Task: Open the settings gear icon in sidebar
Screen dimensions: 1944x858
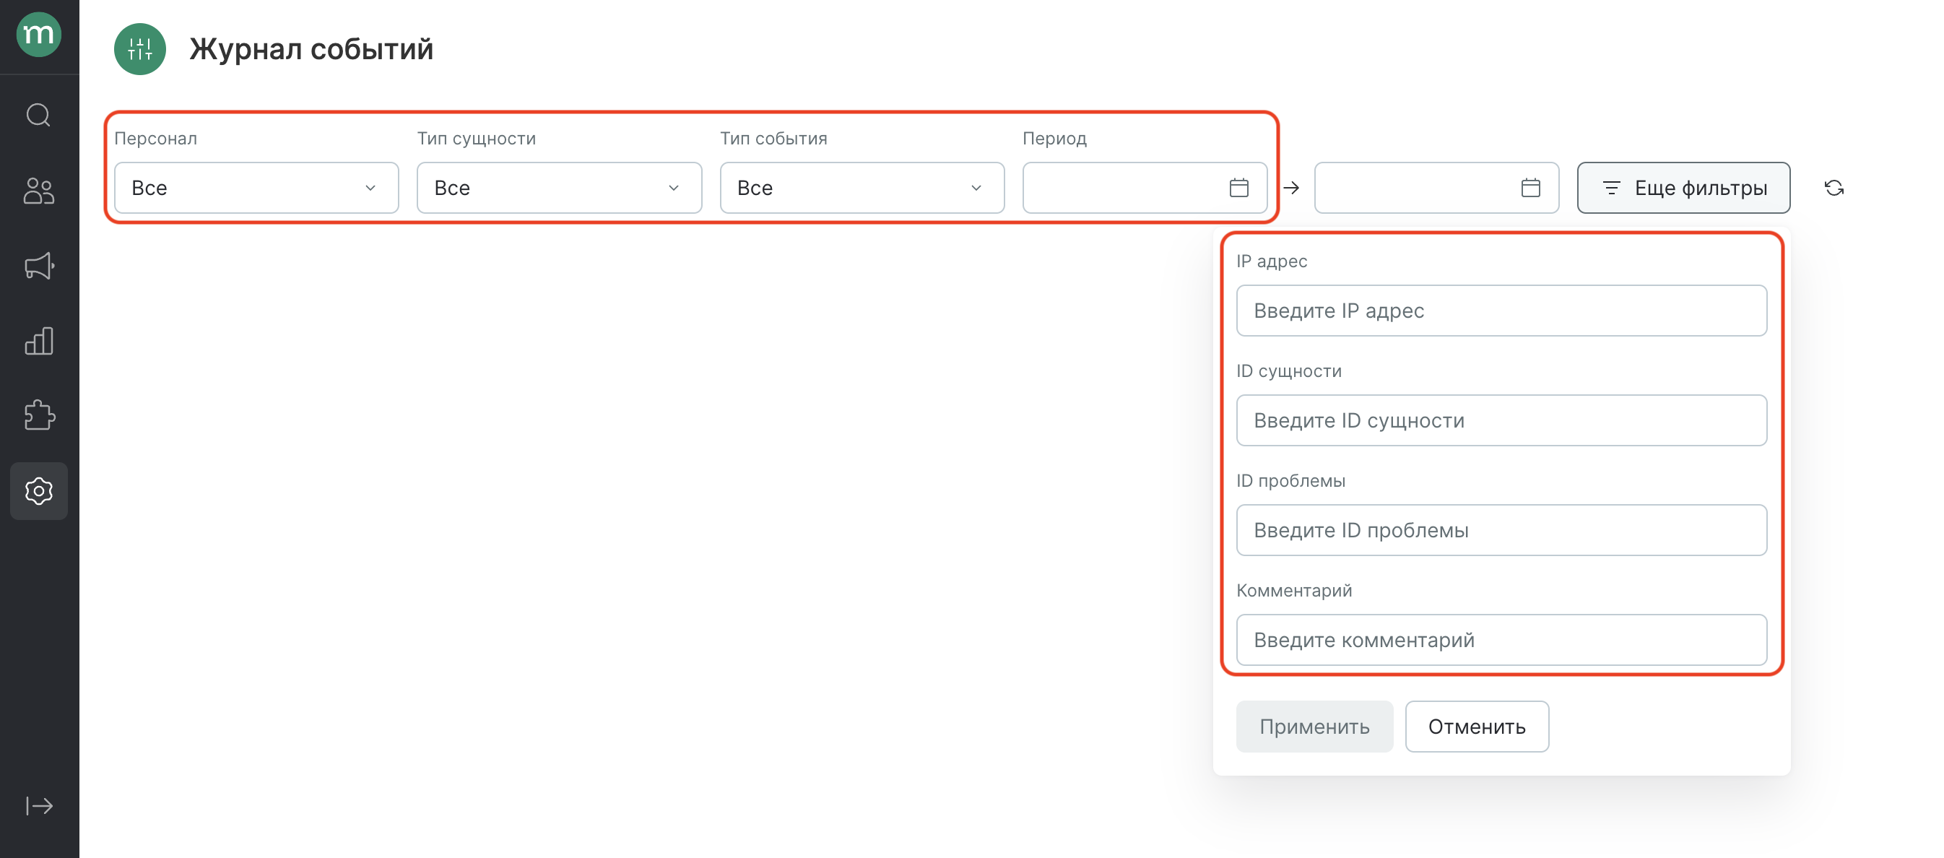Action: (38, 491)
